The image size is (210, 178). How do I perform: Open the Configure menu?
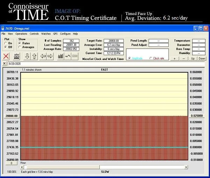pyautogui.click(x=65, y=34)
